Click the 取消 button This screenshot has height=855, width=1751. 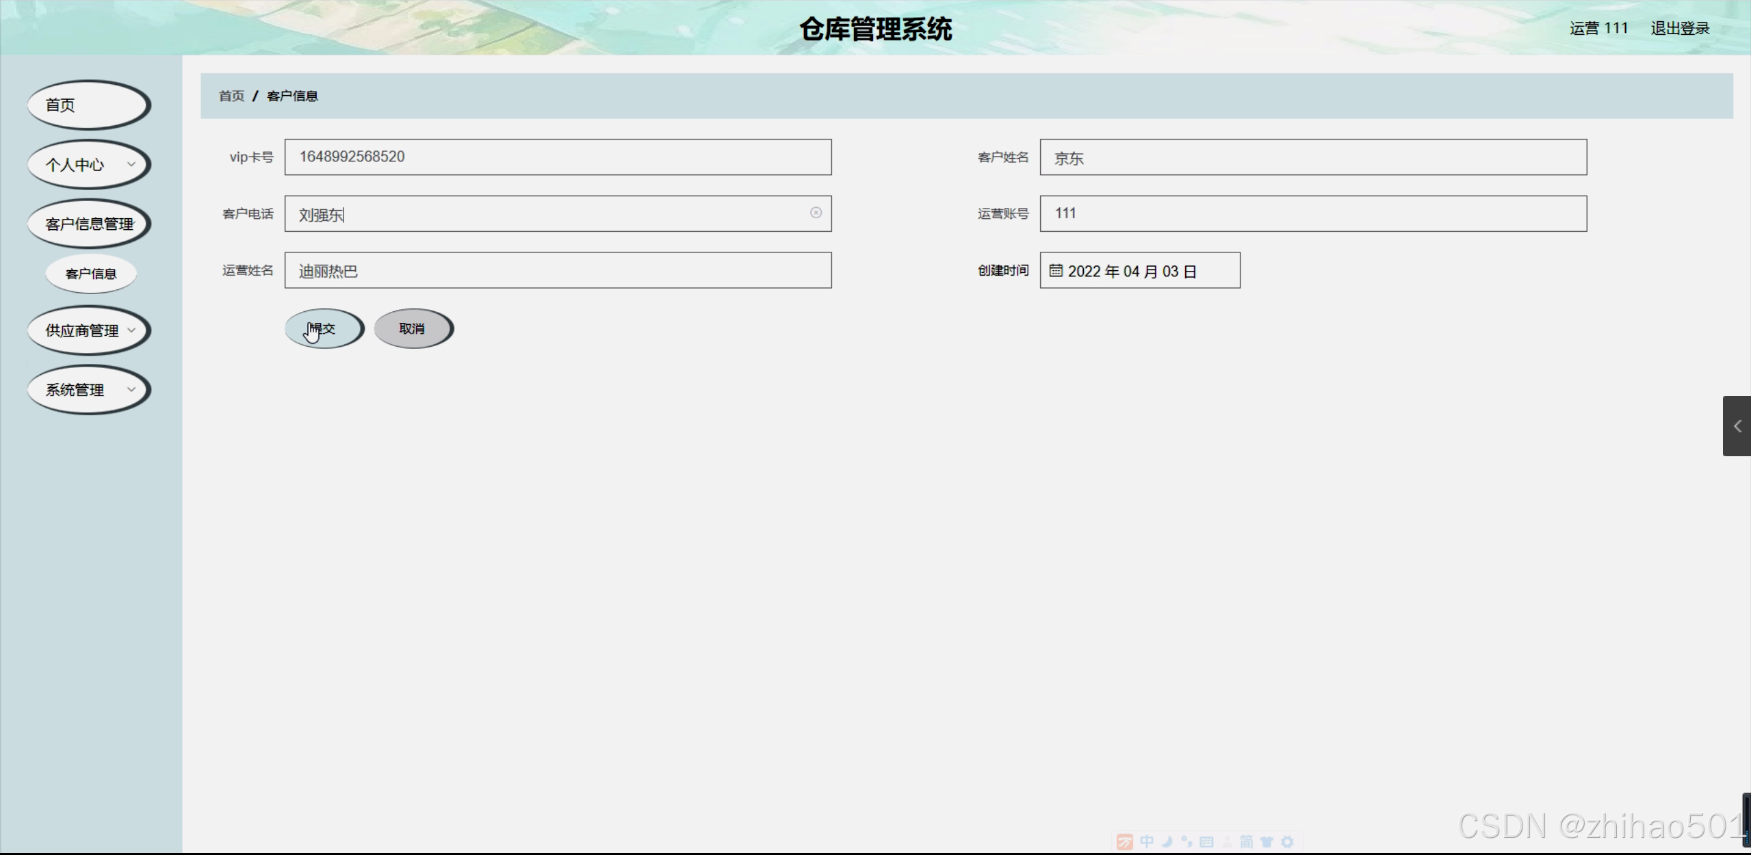[413, 329]
